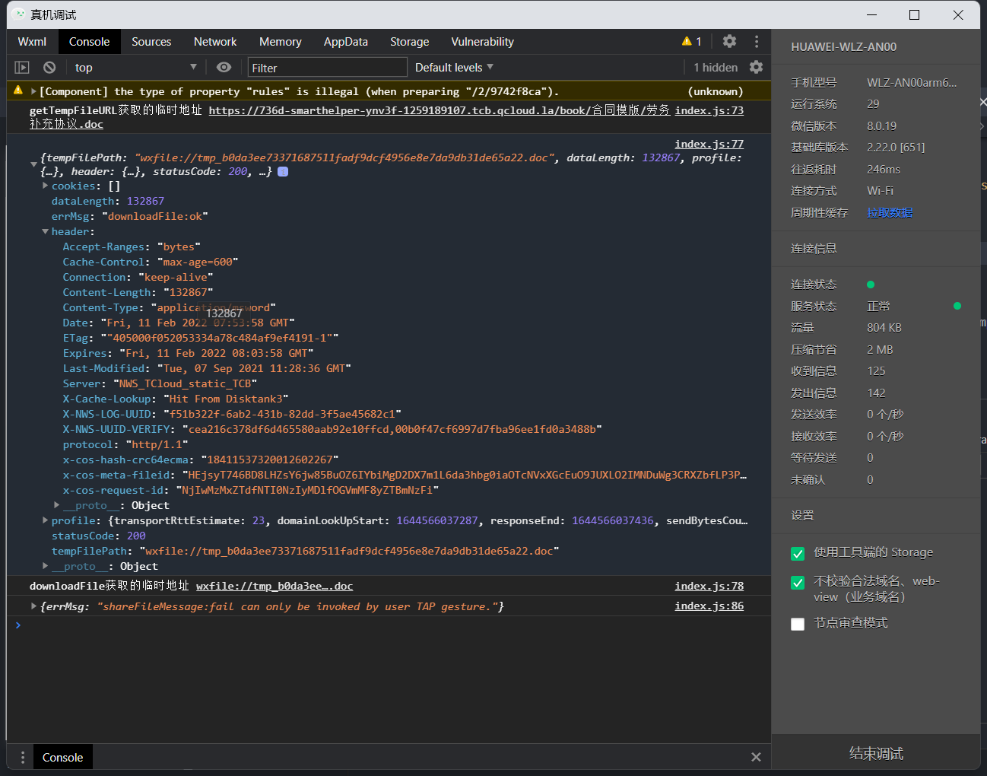Switch to the Wxml tab
This screenshot has width=987, height=776.
click(32, 42)
